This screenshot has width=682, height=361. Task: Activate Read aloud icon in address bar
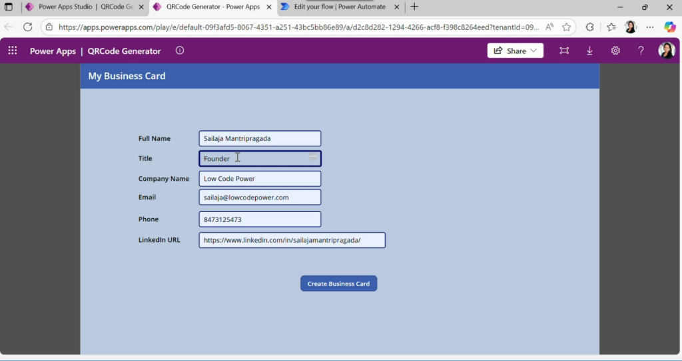click(549, 27)
